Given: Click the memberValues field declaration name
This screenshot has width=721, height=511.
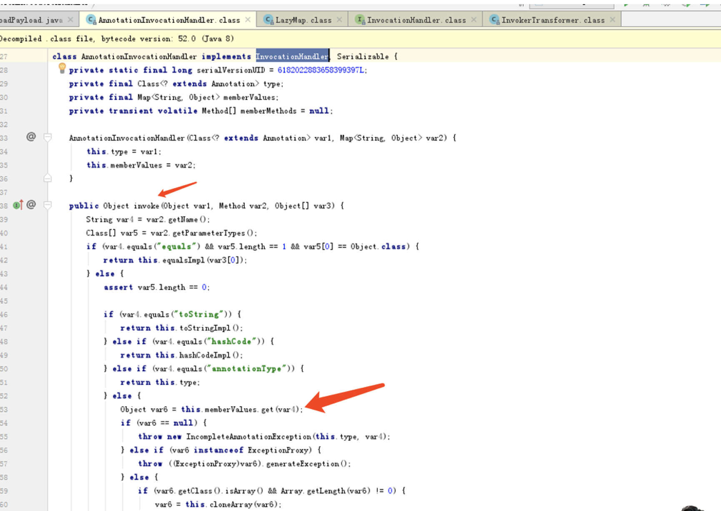Looking at the screenshot, I should [x=249, y=97].
